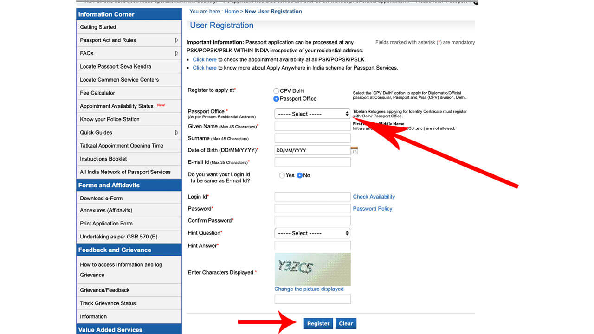The image size is (594, 334).
Task: Click Change the picture displayed link
Action: point(309,289)
